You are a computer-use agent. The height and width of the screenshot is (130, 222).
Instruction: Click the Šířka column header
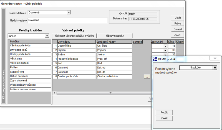pos(171,42)
